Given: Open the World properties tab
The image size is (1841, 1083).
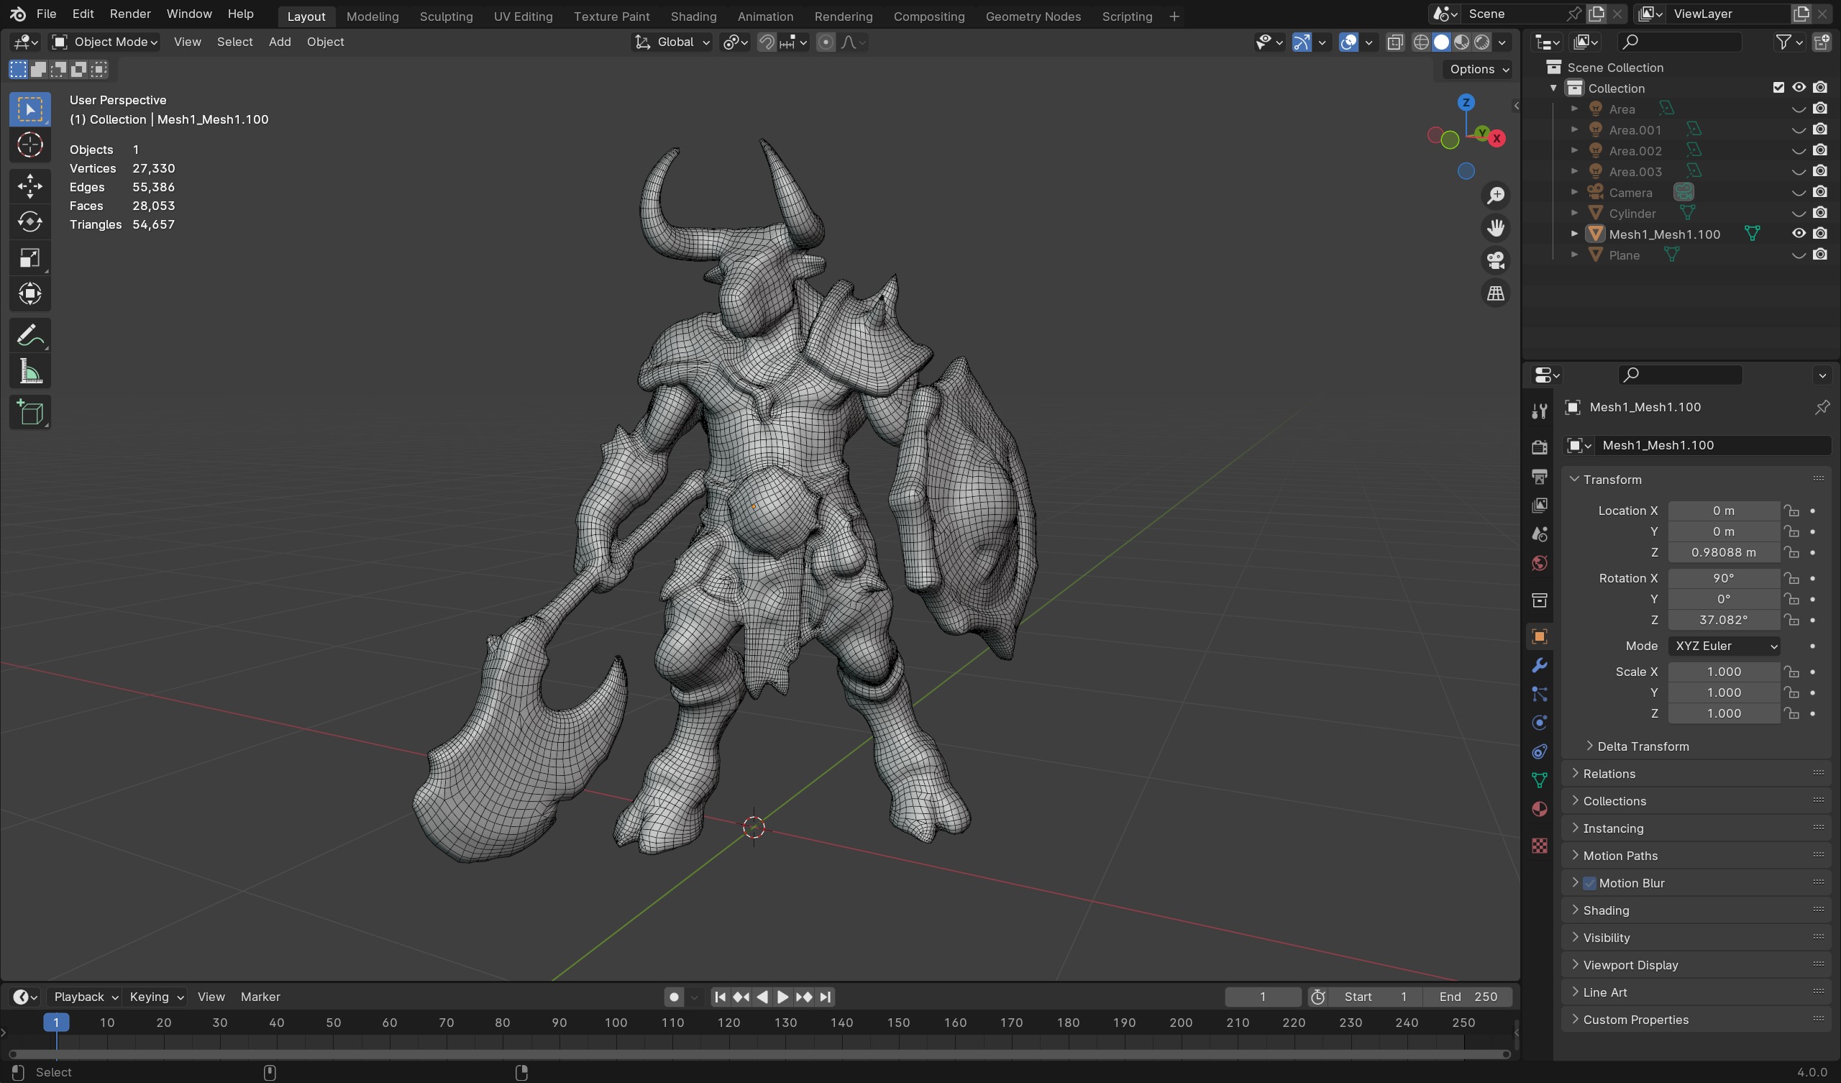Looking at the screenshot, I should 1539,563.
